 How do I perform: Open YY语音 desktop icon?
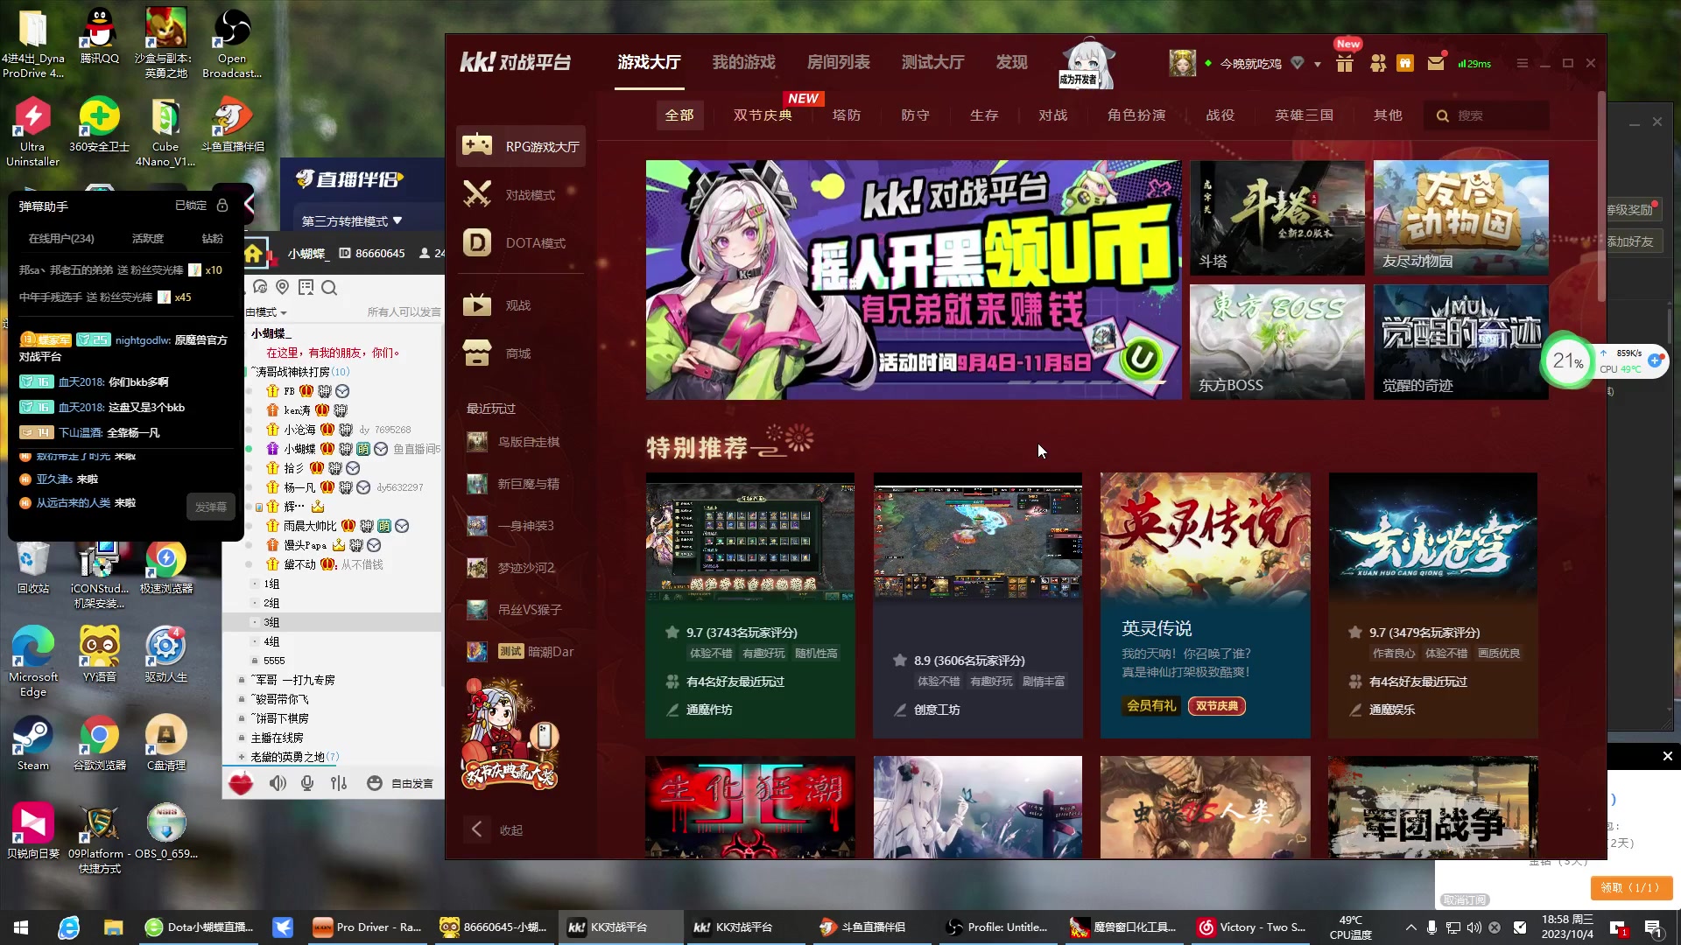(99, 654)
